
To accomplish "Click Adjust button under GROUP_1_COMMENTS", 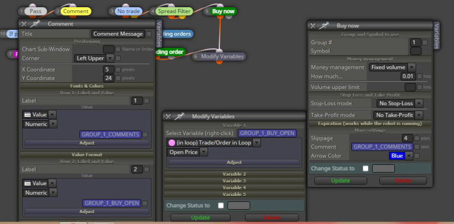I will tap(87, 143).
